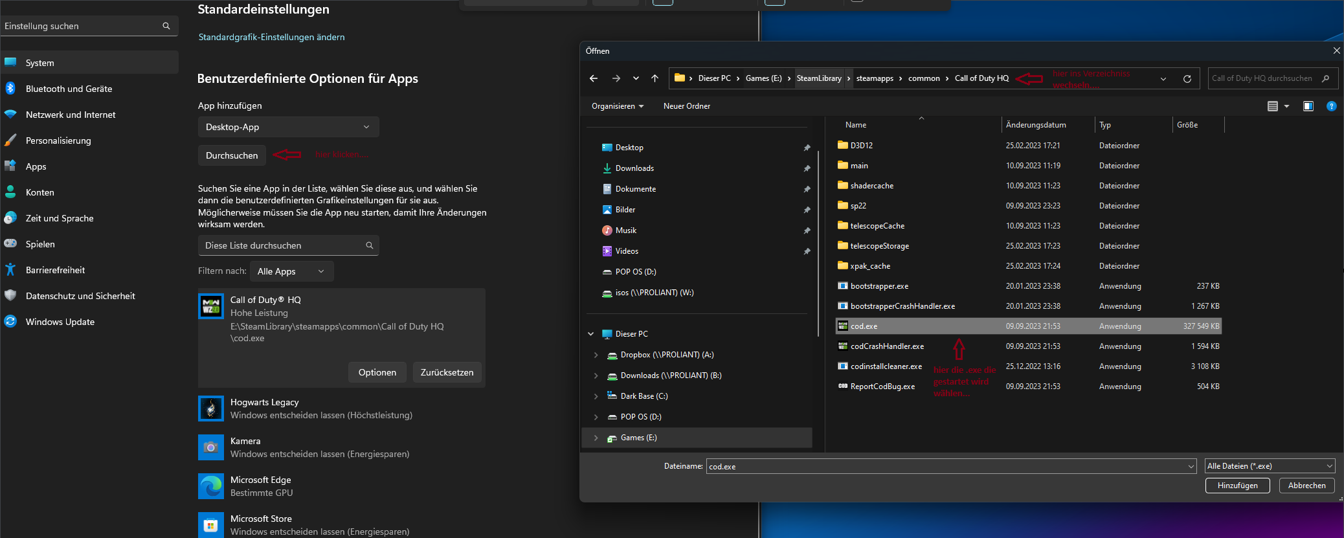Open the file dialog help icon

point(1331,106)
